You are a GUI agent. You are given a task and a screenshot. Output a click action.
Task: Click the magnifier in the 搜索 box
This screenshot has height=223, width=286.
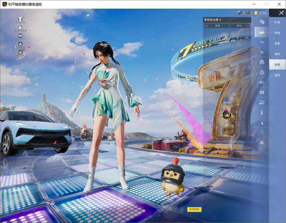(x=207, y=26)
